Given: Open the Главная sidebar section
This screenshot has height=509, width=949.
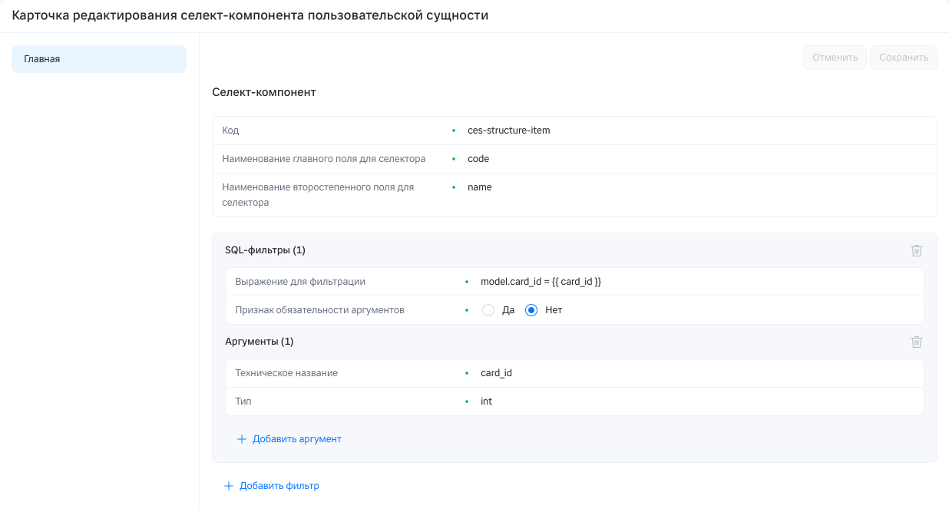Looking at the screenshot, I should [x=99, y=59].
